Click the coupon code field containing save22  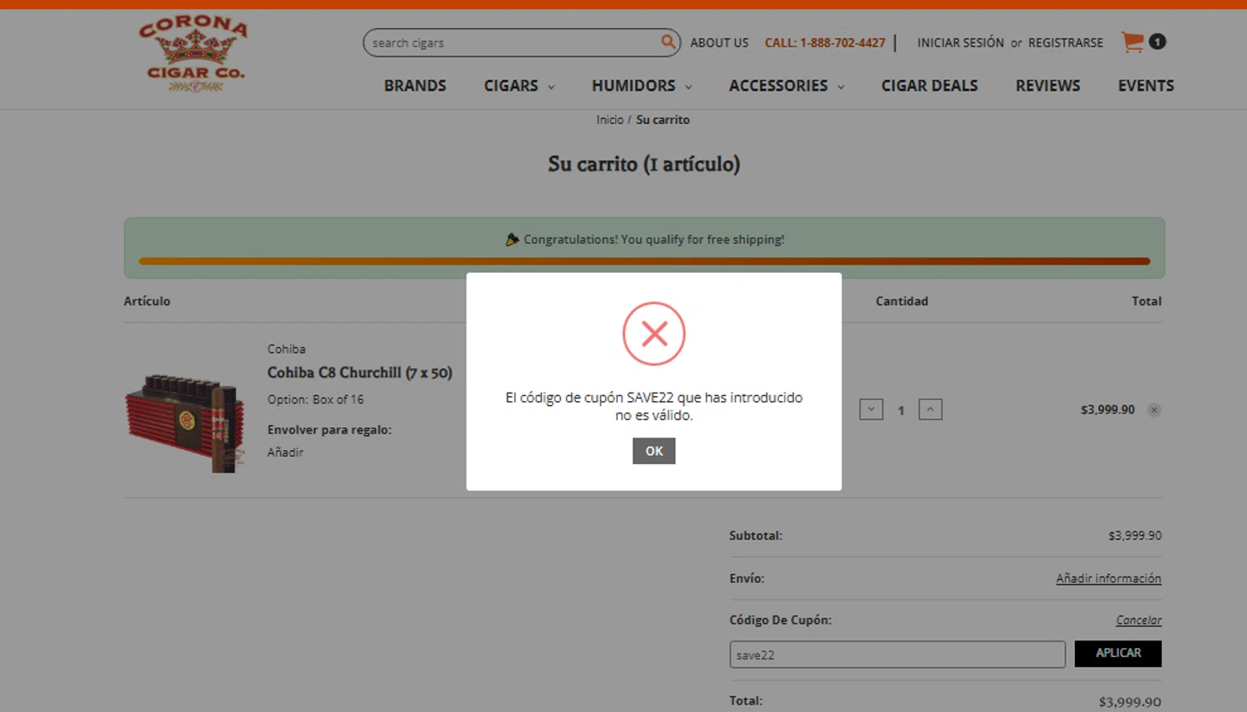(897, 655)
